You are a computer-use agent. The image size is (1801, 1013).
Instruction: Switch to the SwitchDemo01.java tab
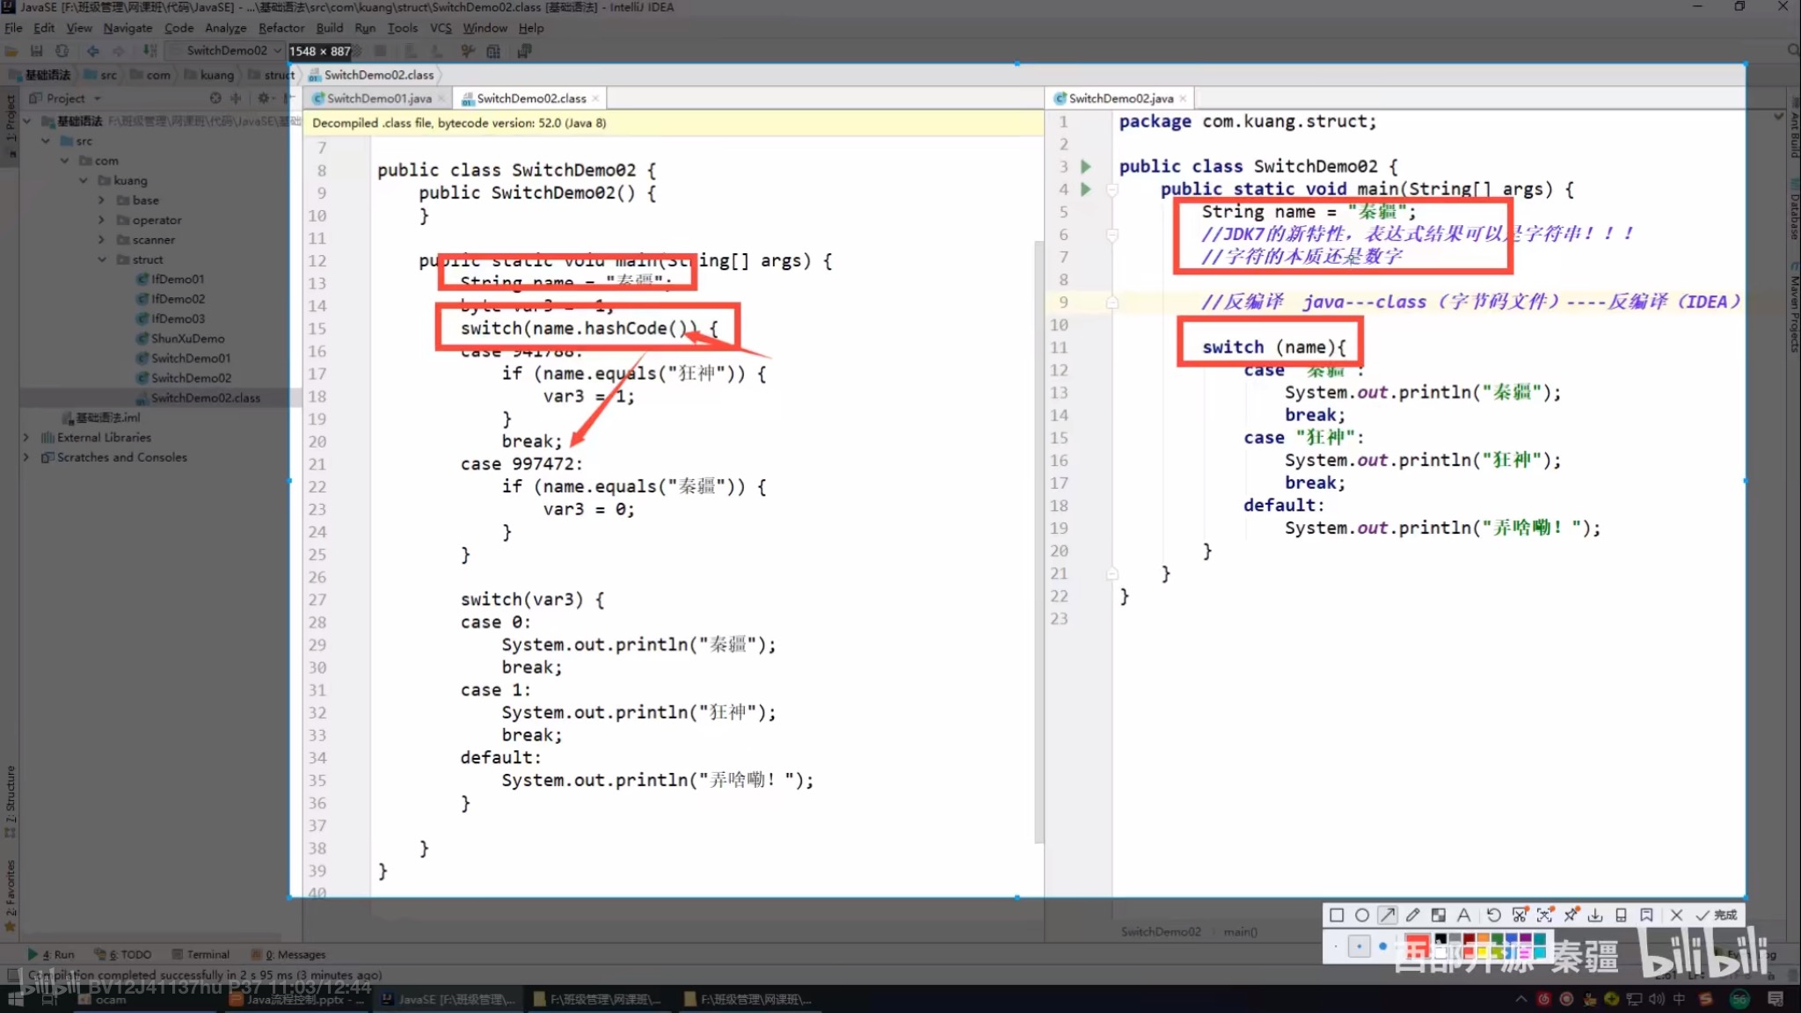[378, 98]
